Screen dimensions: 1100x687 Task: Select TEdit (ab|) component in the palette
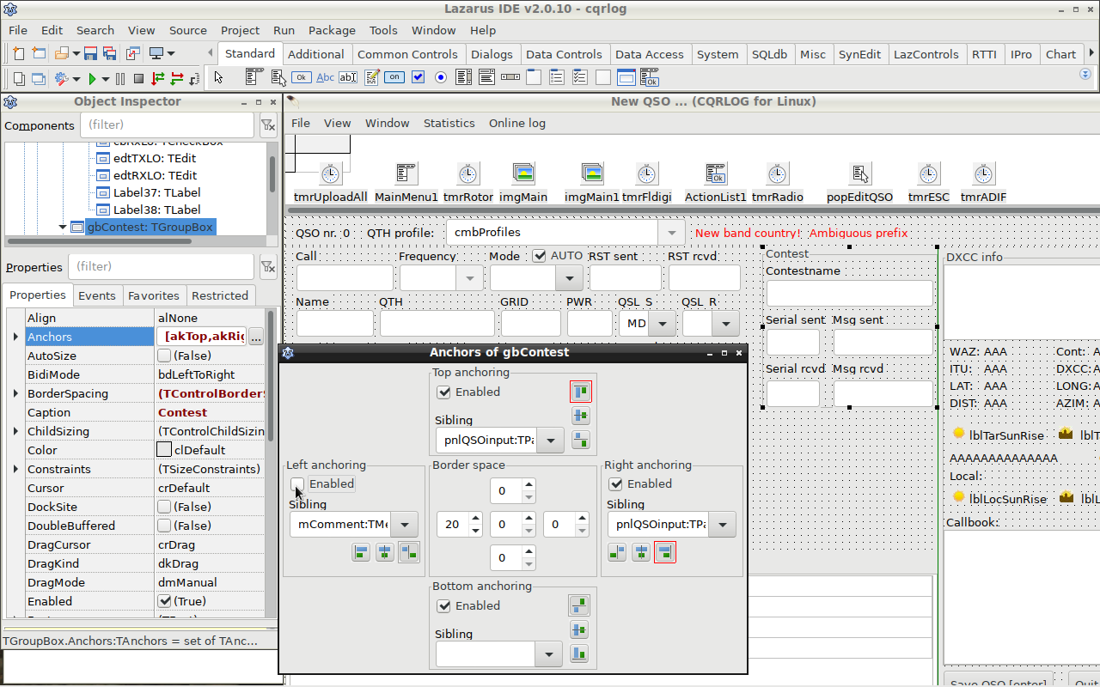(x=348, y=77)
